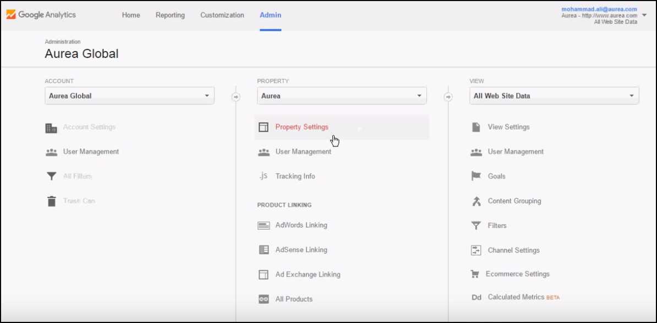Open account-level User Management link
Viewport: 657px width, 323px height.
click(91, 152)
